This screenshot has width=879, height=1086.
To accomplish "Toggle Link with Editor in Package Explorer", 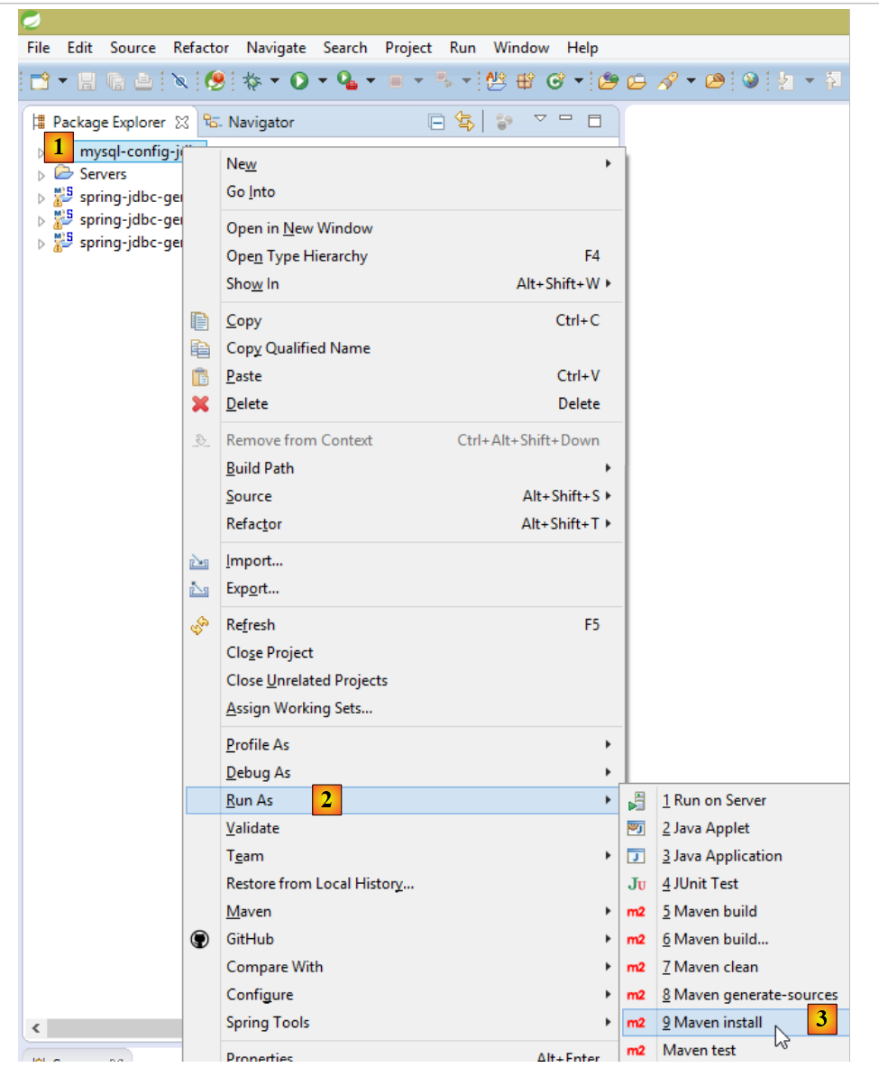I will point(464,122).
